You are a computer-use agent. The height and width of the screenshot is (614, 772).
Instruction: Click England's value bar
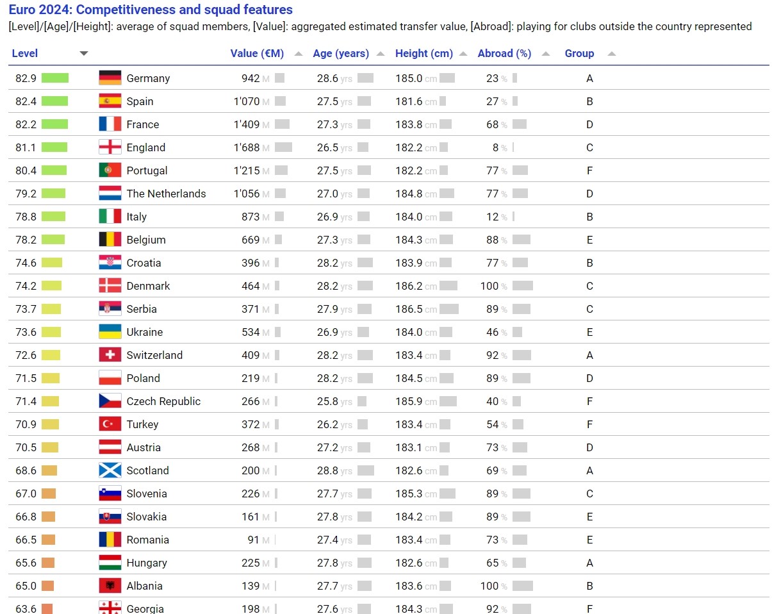click(x=283, y=147)
